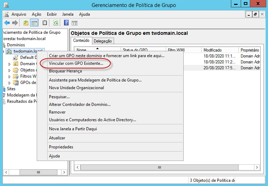Click right arrow of content list scrollbar
Viewport: 268px width, 186px height.
pyautogui.click(x=257, y=167)
